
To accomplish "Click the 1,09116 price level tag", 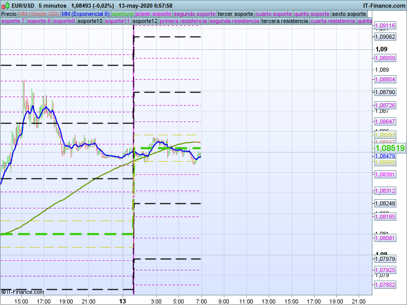I will click(385, 25).
